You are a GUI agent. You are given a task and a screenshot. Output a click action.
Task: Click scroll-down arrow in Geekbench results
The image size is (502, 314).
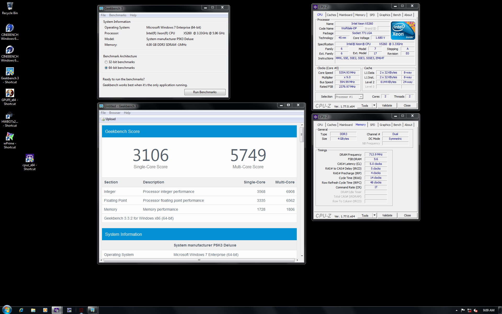[x=302, y=256]
